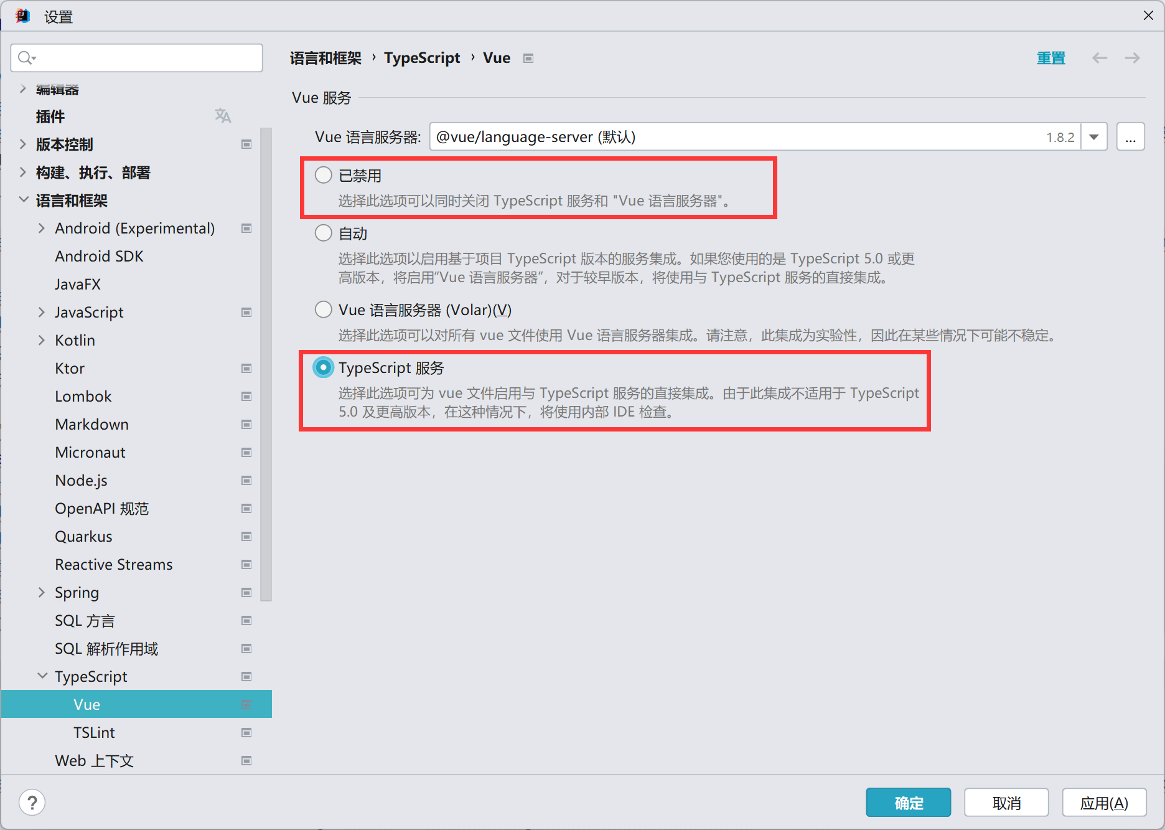This screenshot has height=830, width=1165.
Task: Go forward with the right arrow icon
Action: click(1132, 58)
